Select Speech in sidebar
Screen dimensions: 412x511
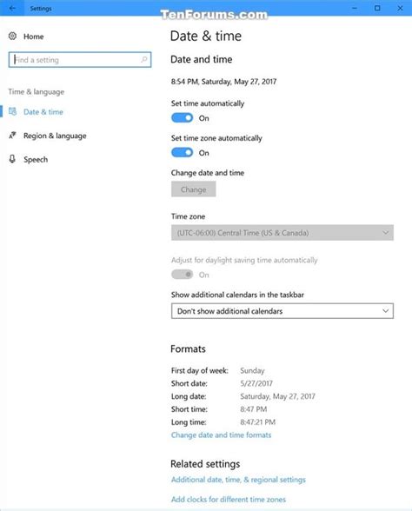(36, 159)
